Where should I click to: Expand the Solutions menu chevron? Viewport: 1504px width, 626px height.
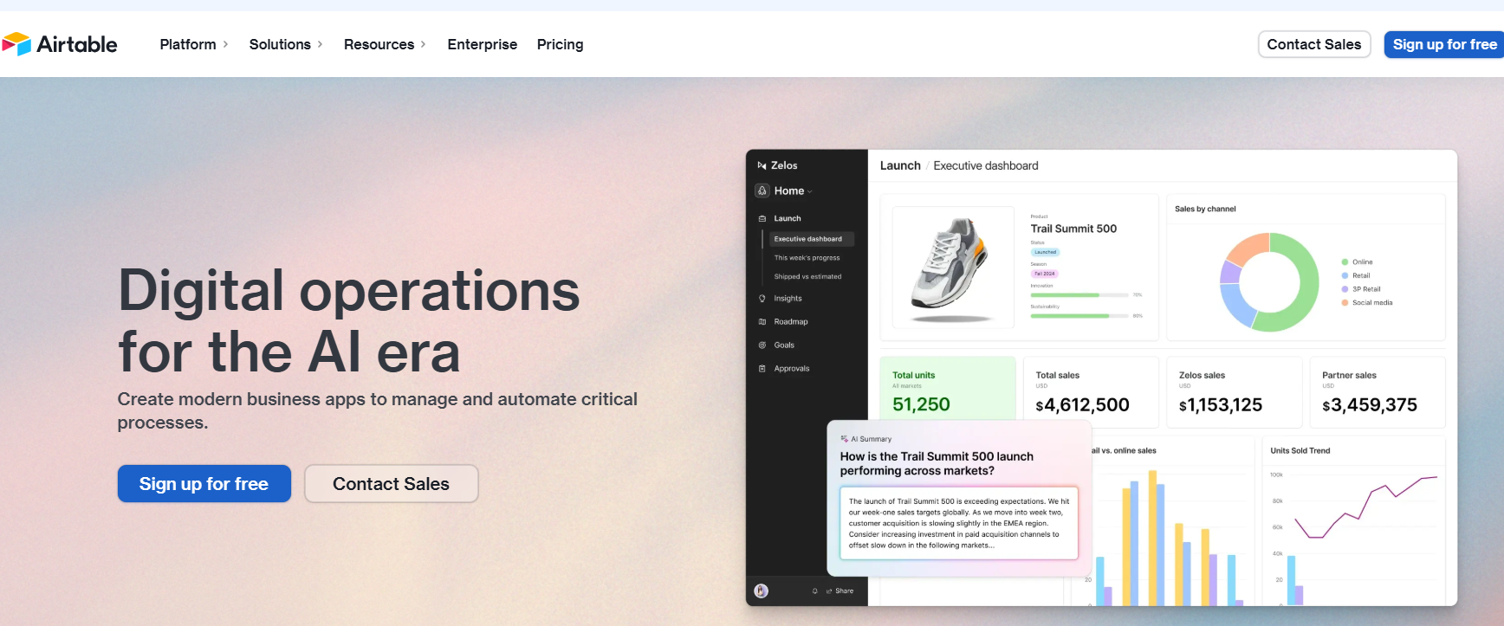pos(320,44)
